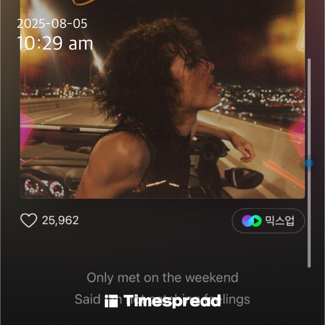
Task: Select the lyric line starting with "Said"
Action: (162, 300)
